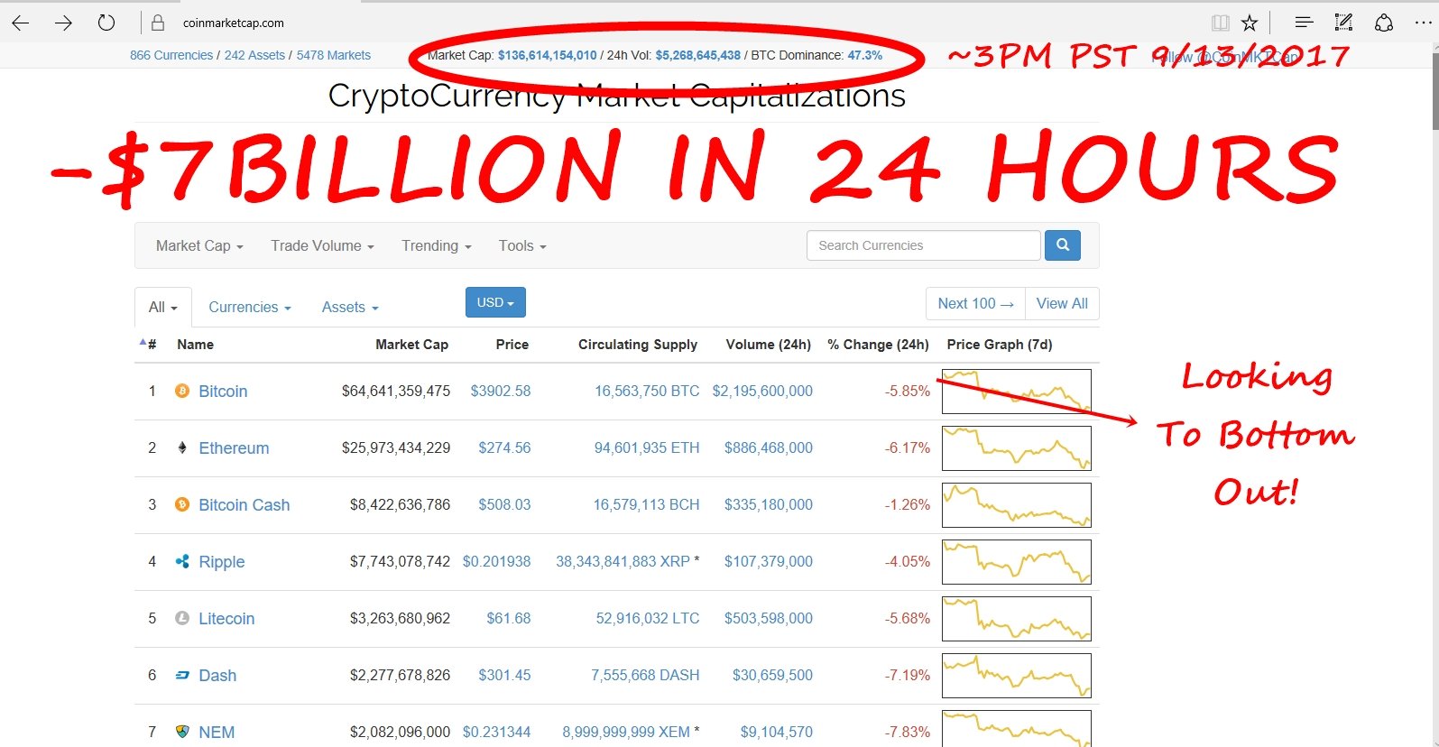Image resolution: width=1439 pixels, height=747 pixels.
Task: Click the BTC Dominance 47.3% link
Action: (x=865, y=55)
